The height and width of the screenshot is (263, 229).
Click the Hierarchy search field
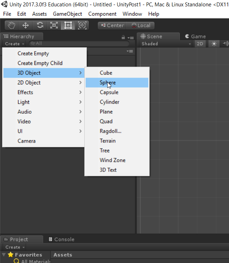tap(79, 44)
